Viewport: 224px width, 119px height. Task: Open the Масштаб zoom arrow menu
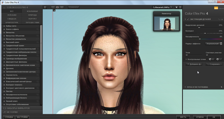(171, 7)
